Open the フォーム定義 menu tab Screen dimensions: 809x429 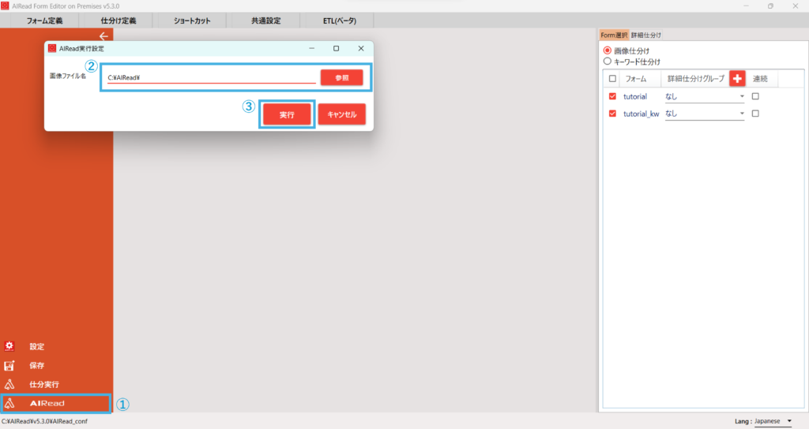tap(44, 21)
